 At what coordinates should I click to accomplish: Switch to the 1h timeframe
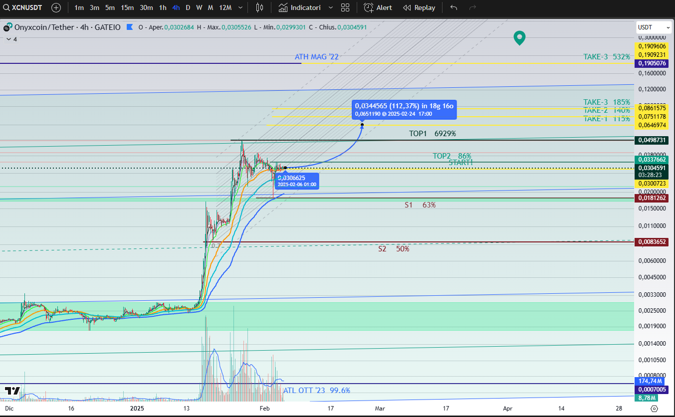163,7
